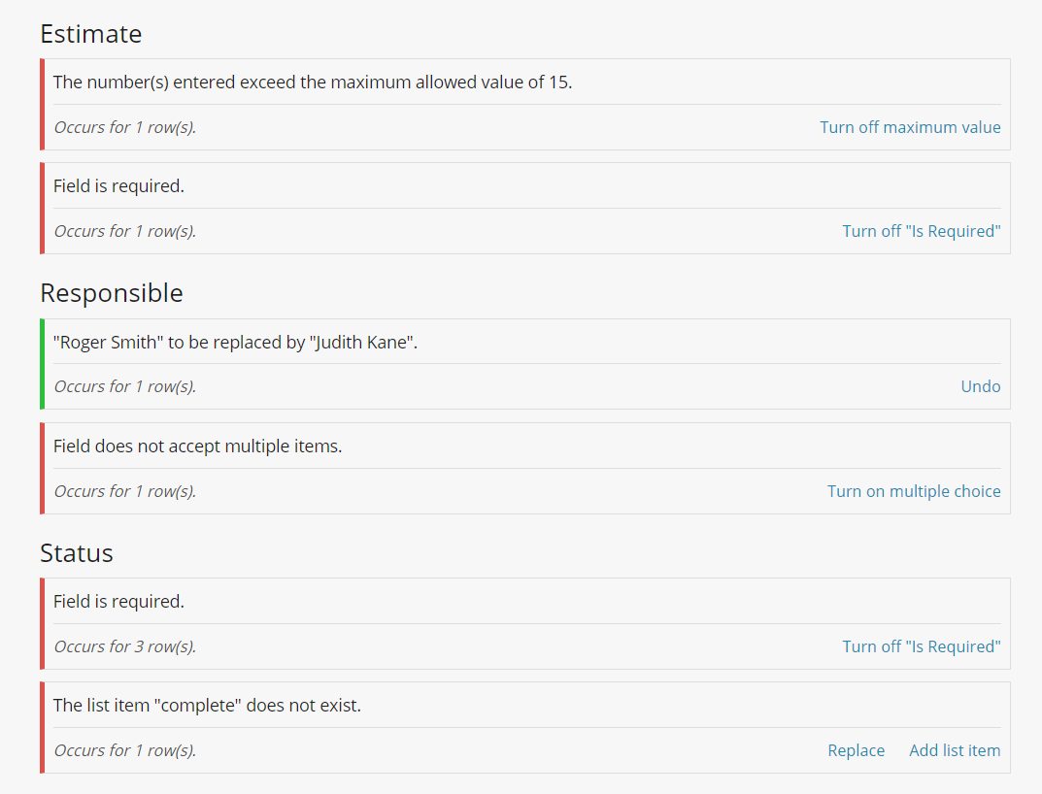The height and width of the screenshot is (794, 1042).
Task: Choose "Add list item" for Status
Action: pos(955,750)
